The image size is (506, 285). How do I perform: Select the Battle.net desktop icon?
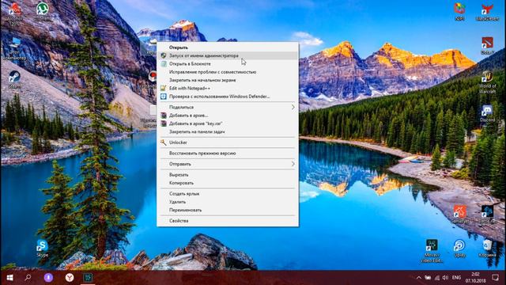[x=487, y=214]
